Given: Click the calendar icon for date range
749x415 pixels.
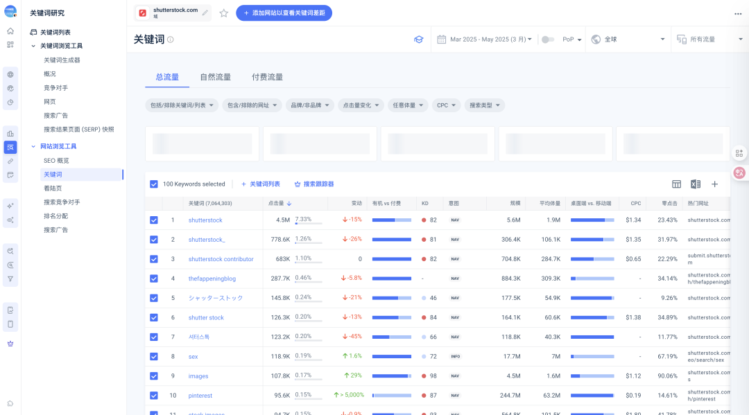Looking at the screenshot, I should click(x=441, y=39).
